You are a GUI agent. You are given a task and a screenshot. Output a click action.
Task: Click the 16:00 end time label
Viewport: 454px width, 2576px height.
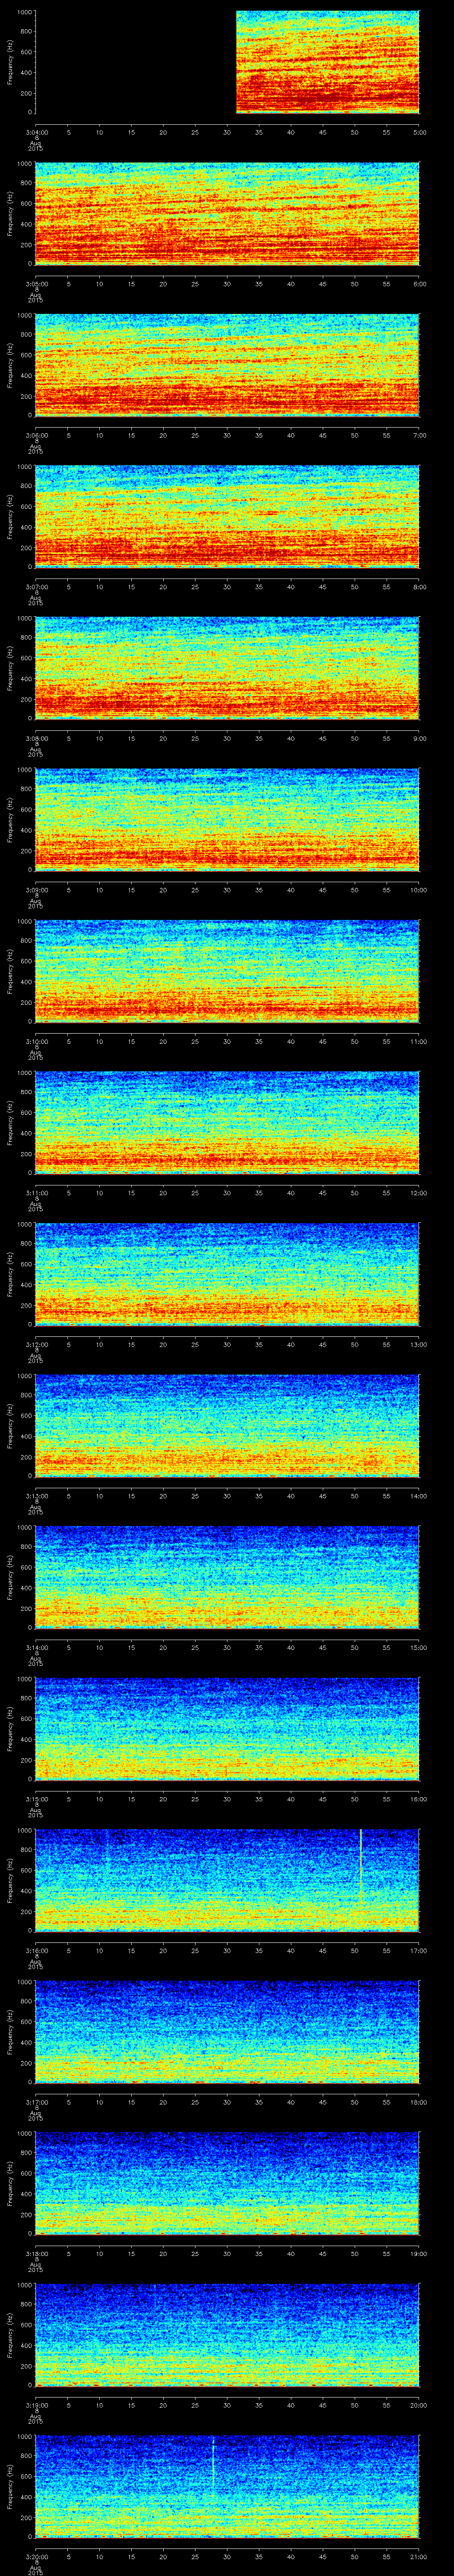419,1799
